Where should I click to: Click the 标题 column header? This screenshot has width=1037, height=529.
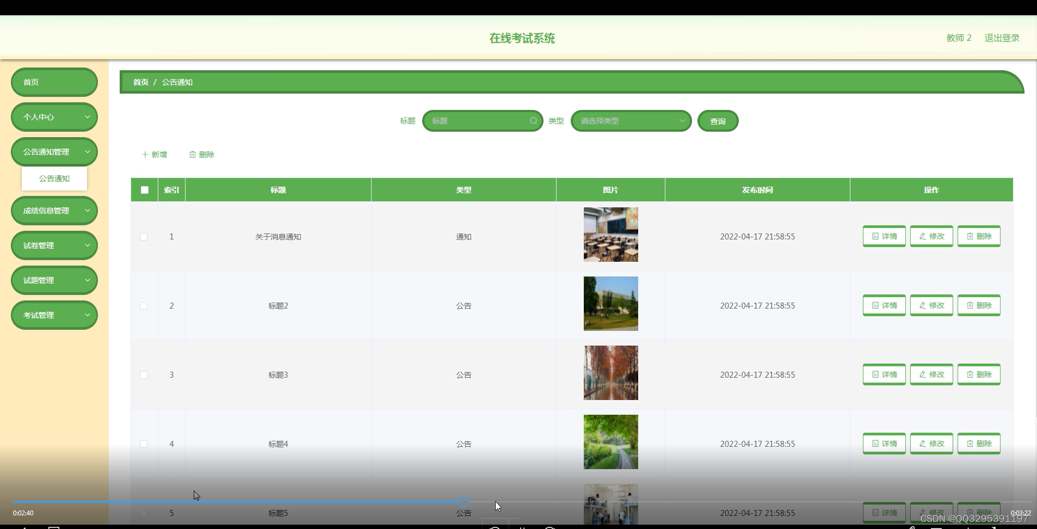pos(278,190)
